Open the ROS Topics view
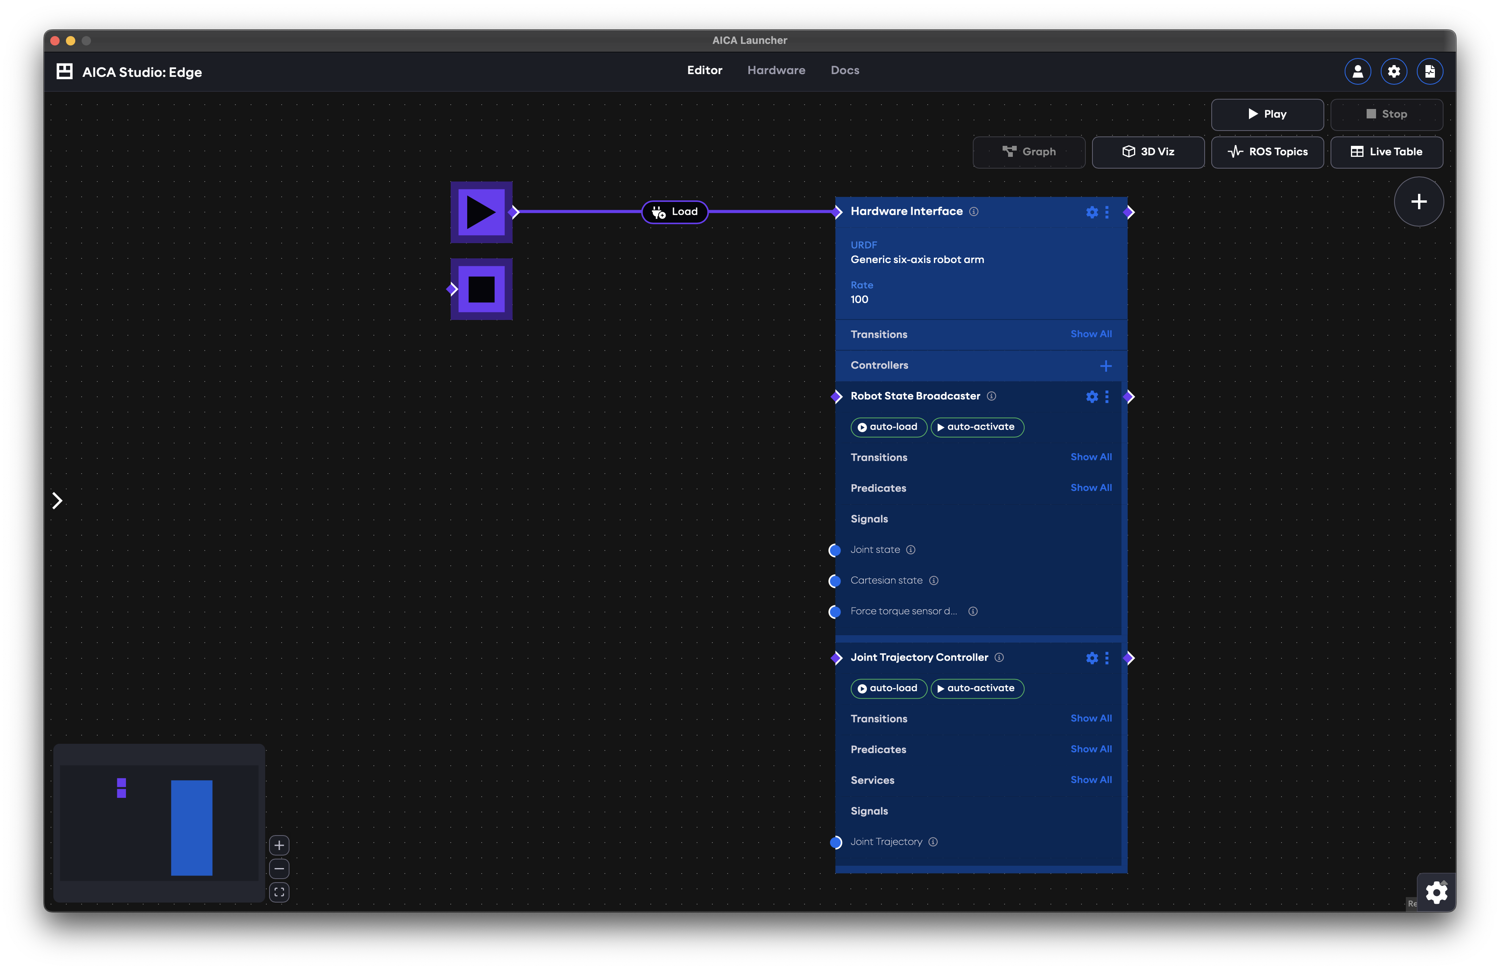This screenshot has height=970, width=1500. [x=1267, y=152]
